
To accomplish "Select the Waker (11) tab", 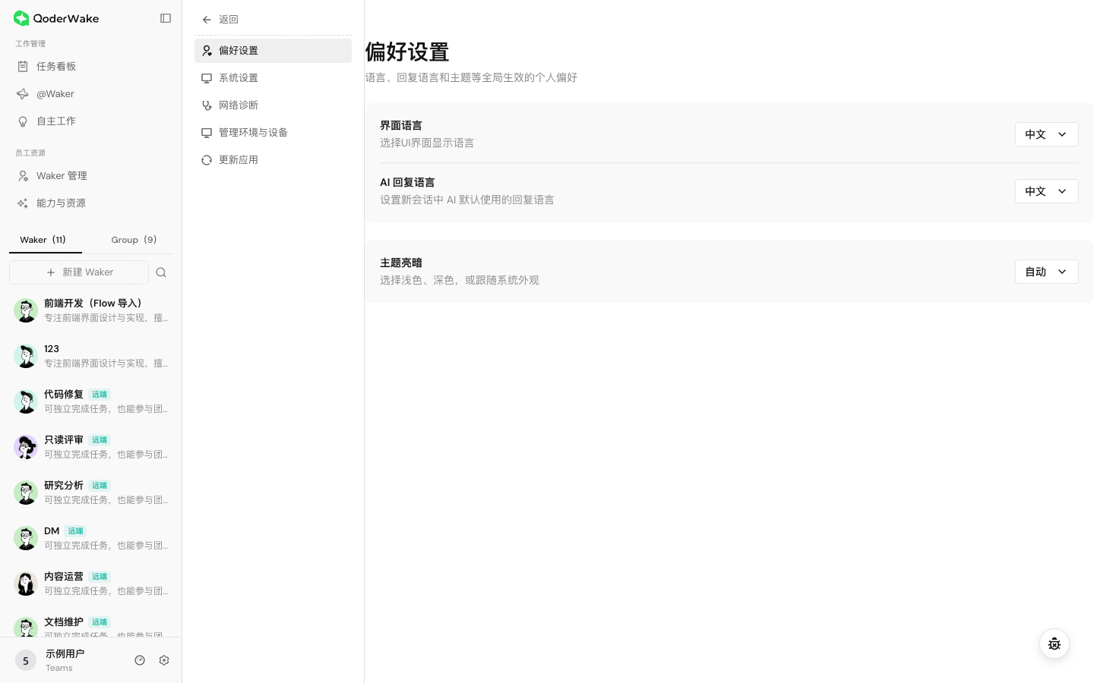I will tap(43, 240).
